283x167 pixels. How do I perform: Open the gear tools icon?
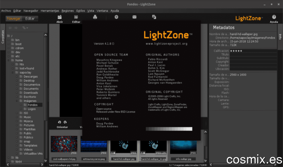tap(116, 17)
